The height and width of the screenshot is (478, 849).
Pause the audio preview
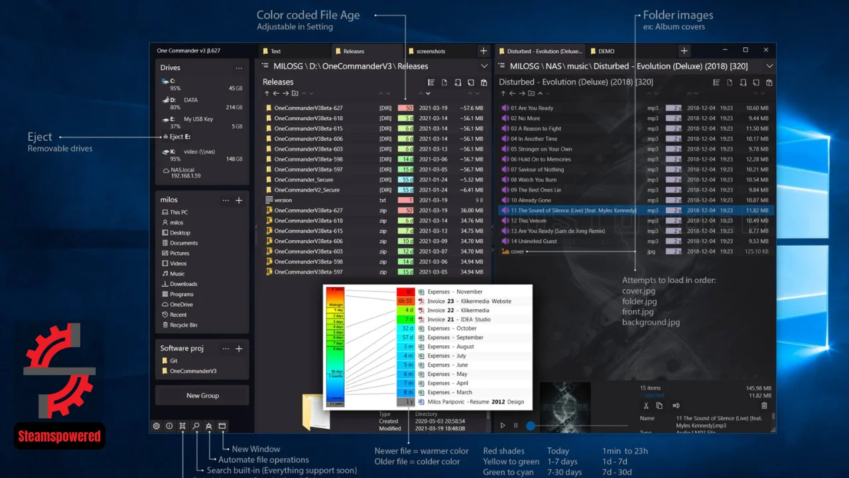[x=515, y=425]
